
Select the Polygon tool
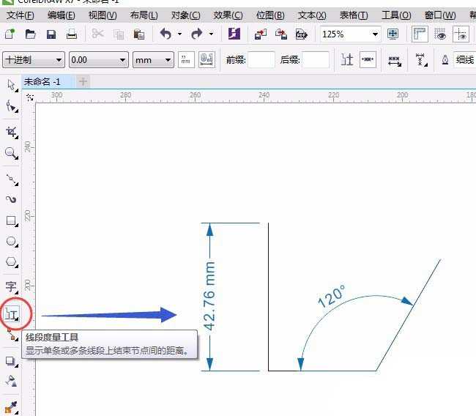[11, 262]
